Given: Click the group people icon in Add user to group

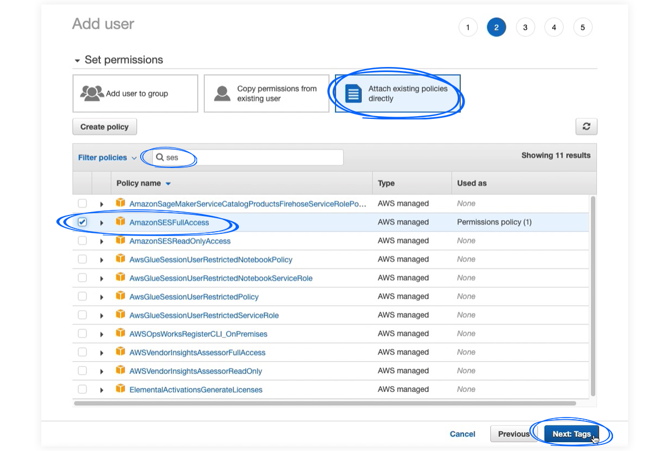Looking at the screenshot, I should coord(92,93).
